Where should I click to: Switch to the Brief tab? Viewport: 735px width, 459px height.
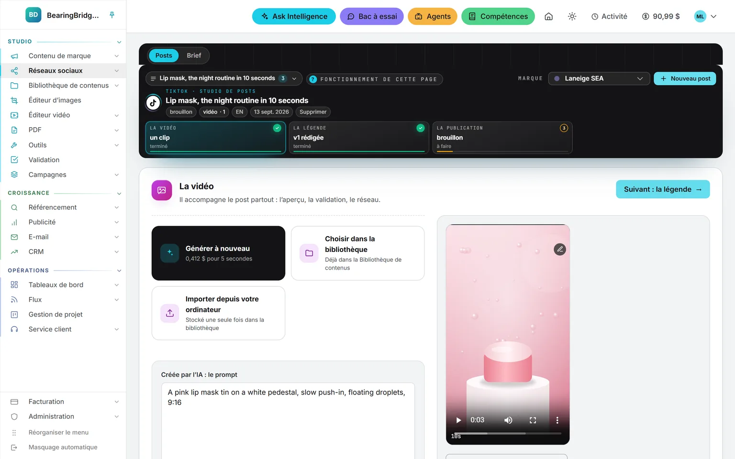[x=194, y=55]
